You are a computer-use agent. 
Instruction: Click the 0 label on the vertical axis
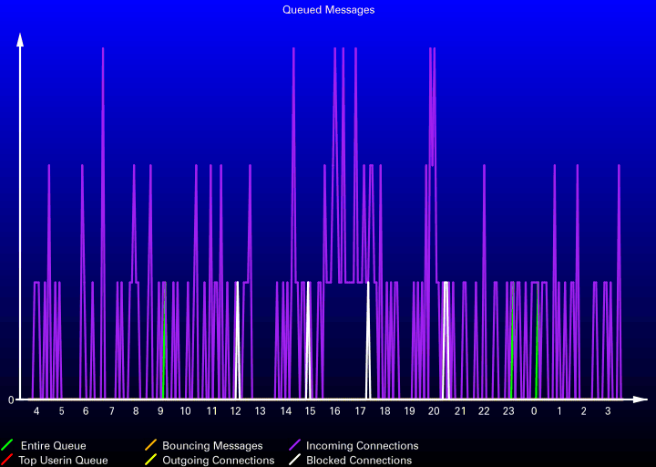tap(11, 400)
